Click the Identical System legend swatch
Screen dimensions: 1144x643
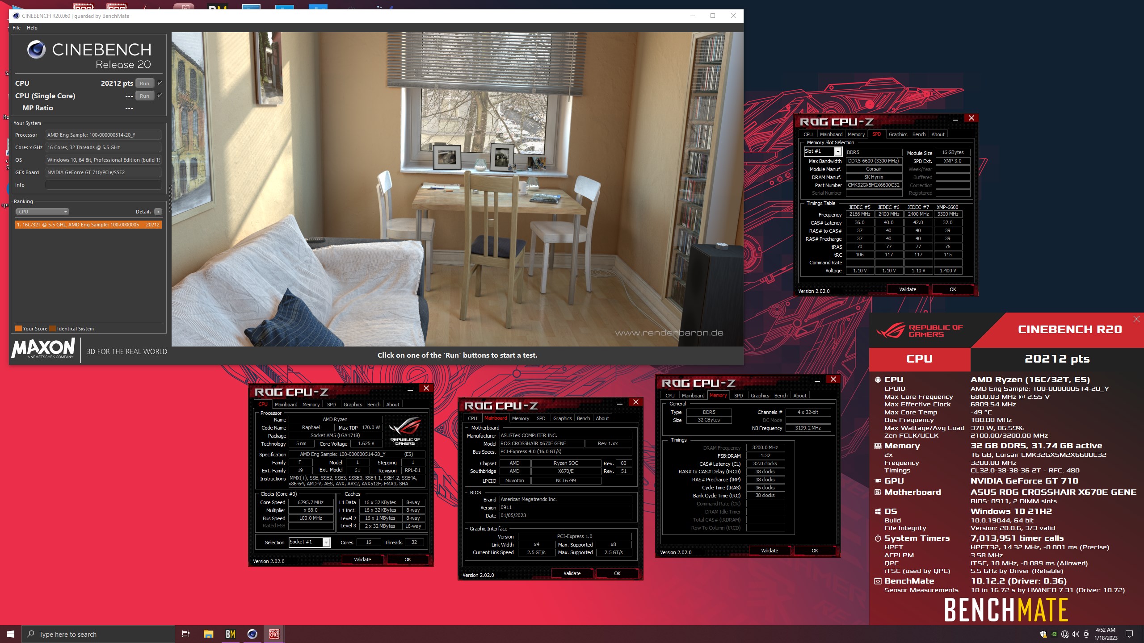(53, 329)
